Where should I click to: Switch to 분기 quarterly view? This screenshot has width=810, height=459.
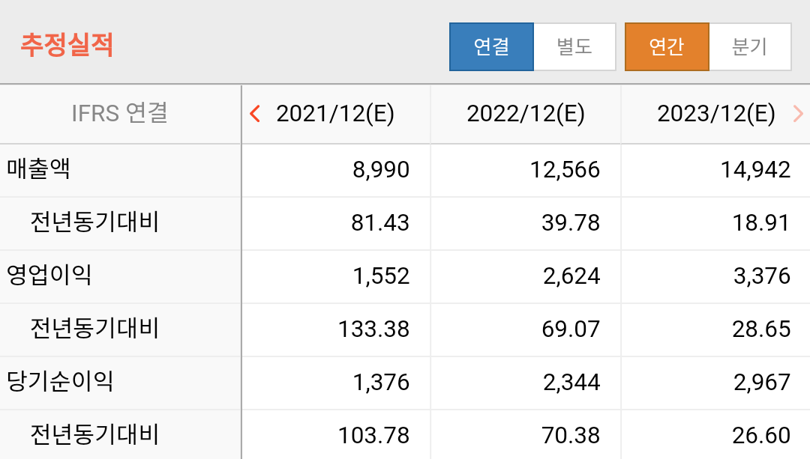(x=750, y=46)
